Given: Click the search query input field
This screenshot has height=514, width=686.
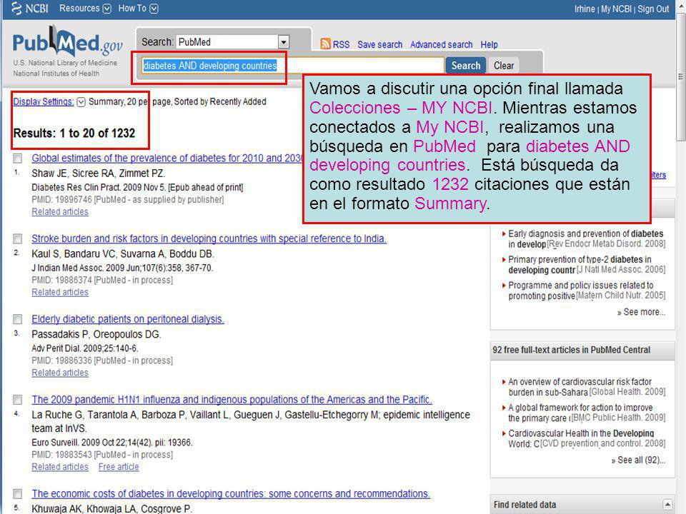Looking at the screenshot, I should pyautogui.click(x=293, y=66).
